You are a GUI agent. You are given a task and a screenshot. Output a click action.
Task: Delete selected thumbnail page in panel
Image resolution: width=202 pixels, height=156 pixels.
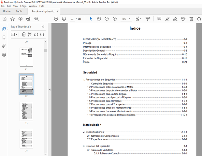[24, 35]
